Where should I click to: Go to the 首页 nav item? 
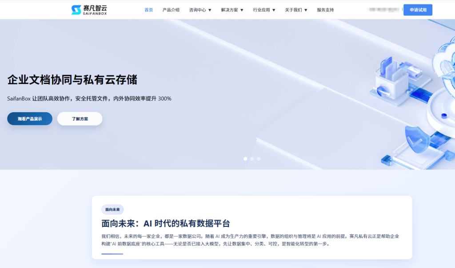(x=149, y=10)
